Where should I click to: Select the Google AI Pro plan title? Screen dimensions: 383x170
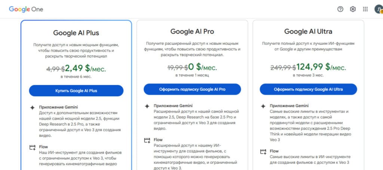tap(192, 31)
